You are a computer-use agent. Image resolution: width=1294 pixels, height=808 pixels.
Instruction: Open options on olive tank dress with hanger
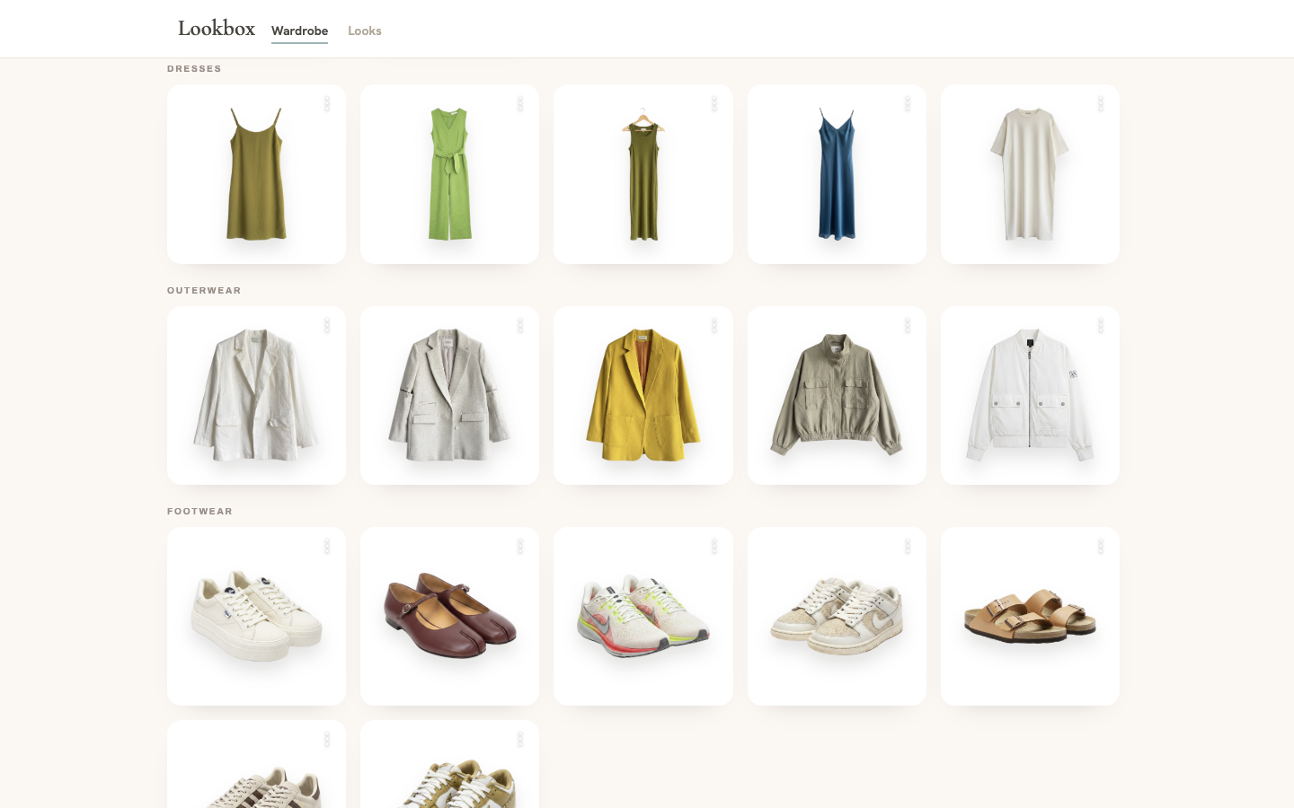click(714, 104)
